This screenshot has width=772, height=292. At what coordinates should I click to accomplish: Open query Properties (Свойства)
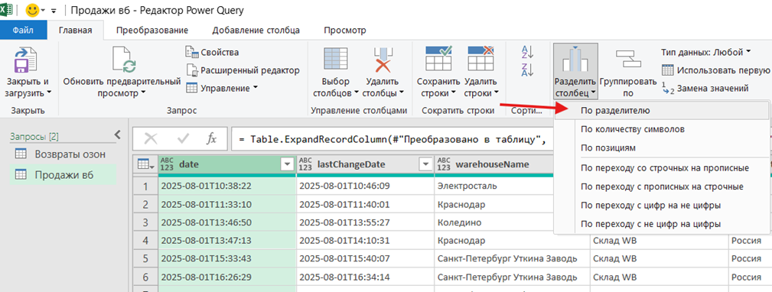pos(212,52)
